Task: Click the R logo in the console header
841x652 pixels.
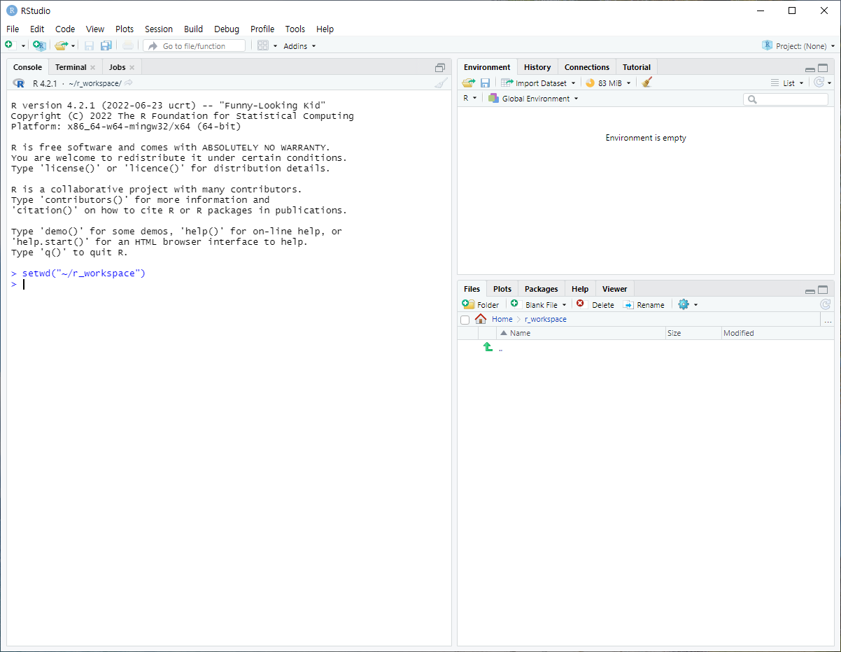Action: [19, 83]
